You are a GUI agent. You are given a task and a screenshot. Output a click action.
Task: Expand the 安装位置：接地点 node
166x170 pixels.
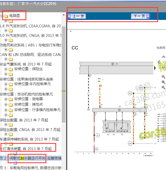click(6, 105)
